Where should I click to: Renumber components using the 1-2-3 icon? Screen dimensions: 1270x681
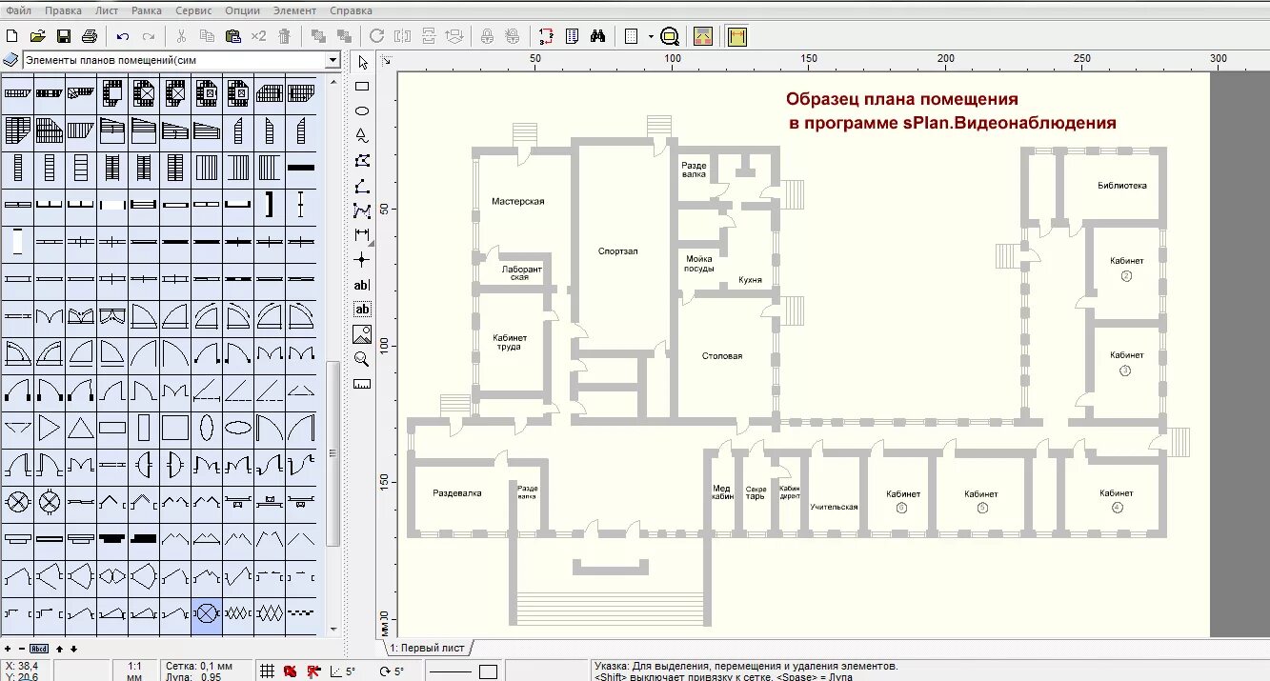[x=546, y=36]
